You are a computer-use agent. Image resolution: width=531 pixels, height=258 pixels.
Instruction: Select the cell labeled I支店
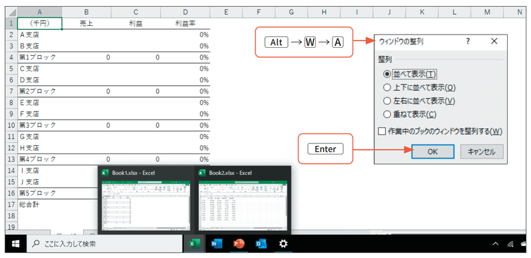[x=40, y=170]
